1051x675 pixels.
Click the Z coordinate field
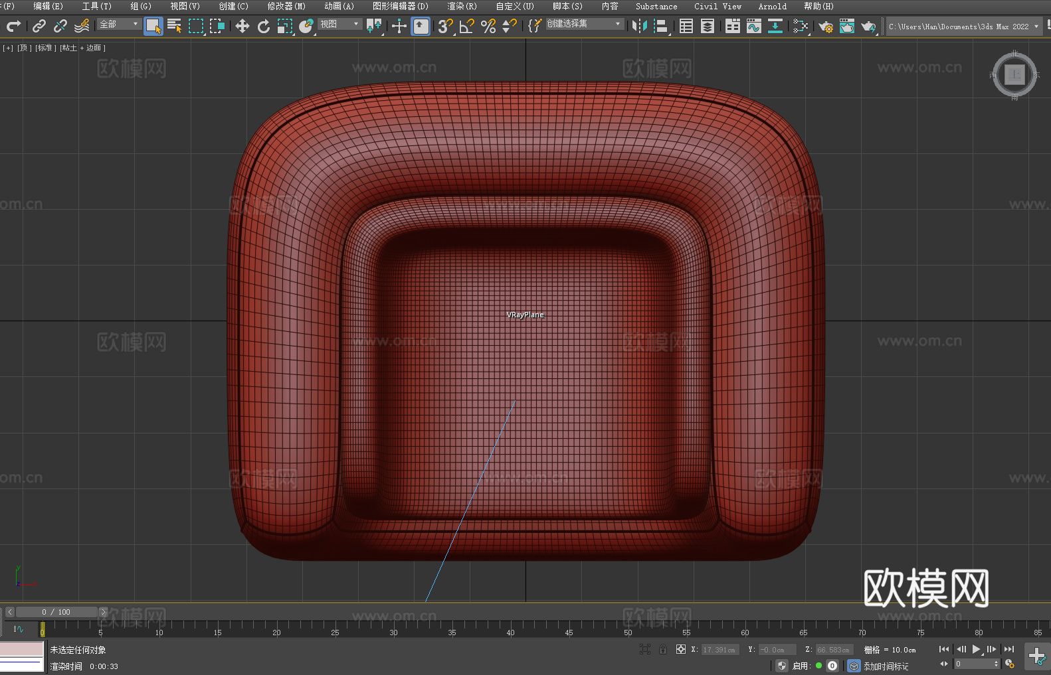point(834,650)
